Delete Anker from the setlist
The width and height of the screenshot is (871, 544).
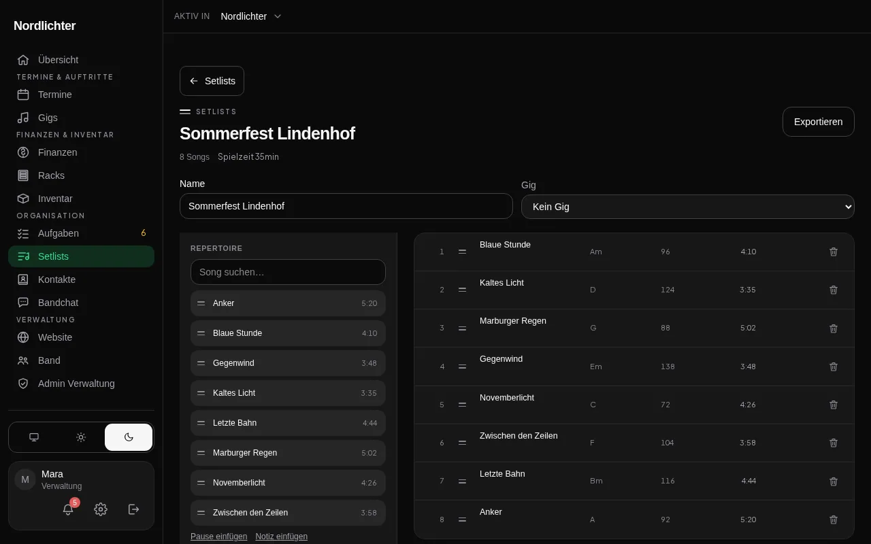point(834,520)
